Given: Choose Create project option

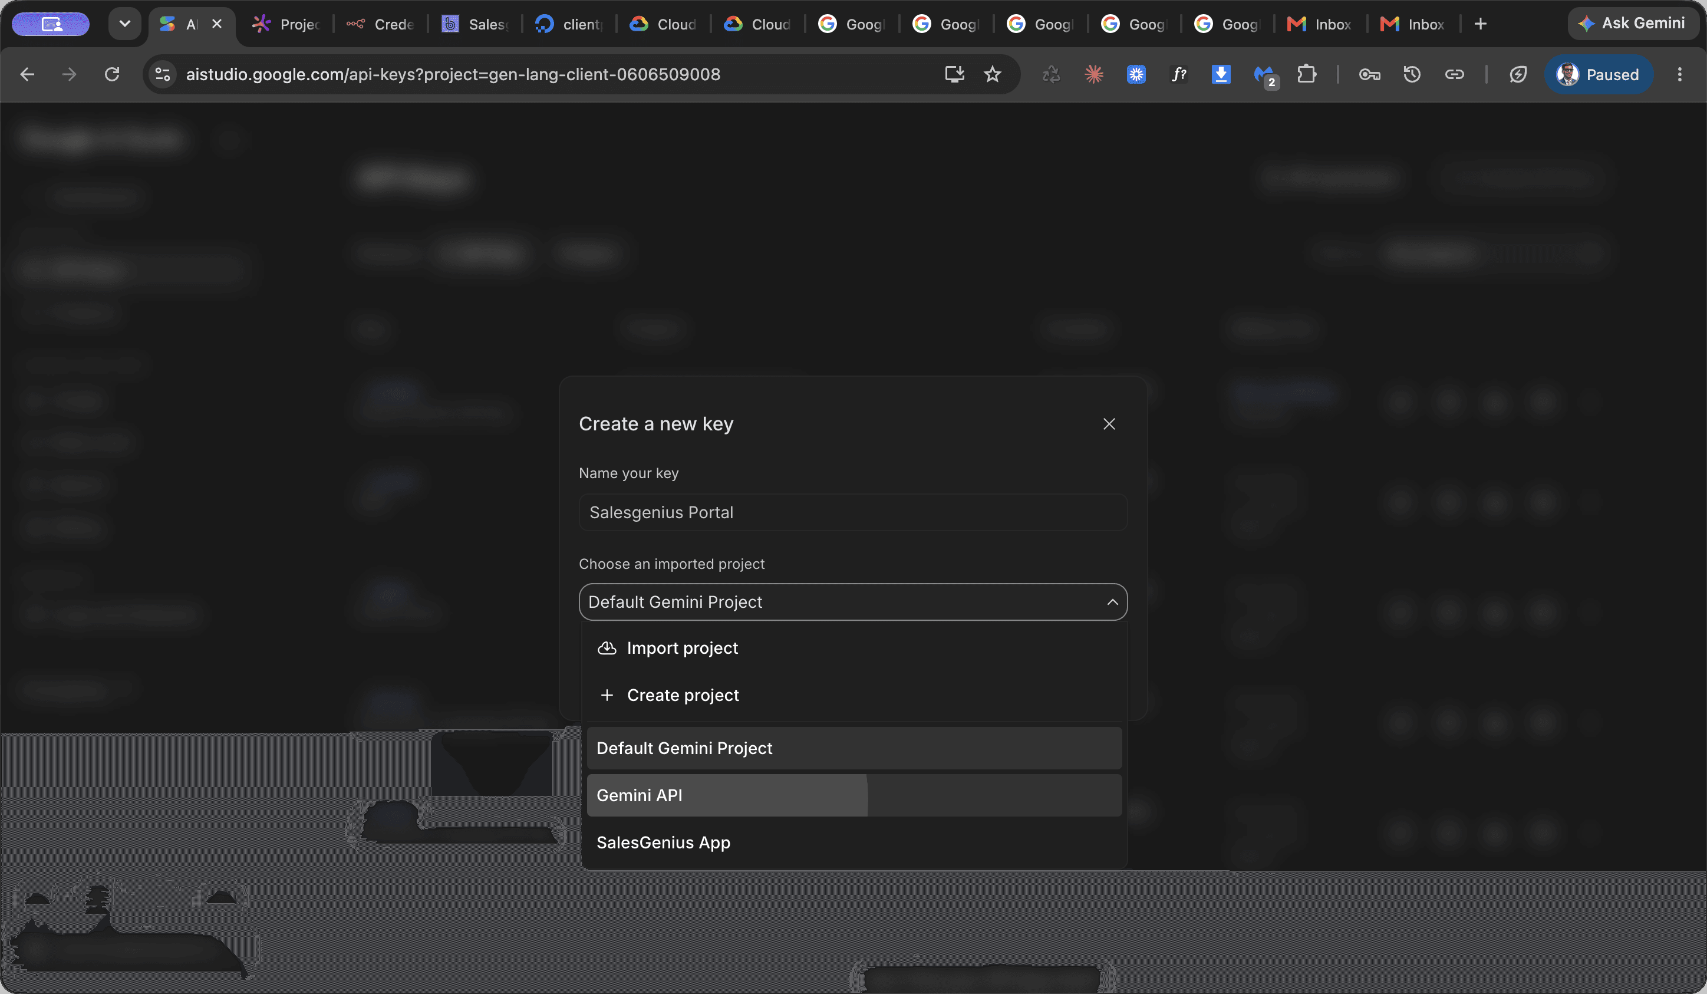Looking at the screenshot, I should [x=854, y=695].
